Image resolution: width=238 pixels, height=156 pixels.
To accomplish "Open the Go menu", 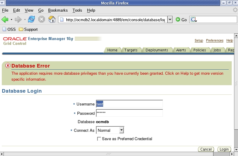I will coord(41,10).
